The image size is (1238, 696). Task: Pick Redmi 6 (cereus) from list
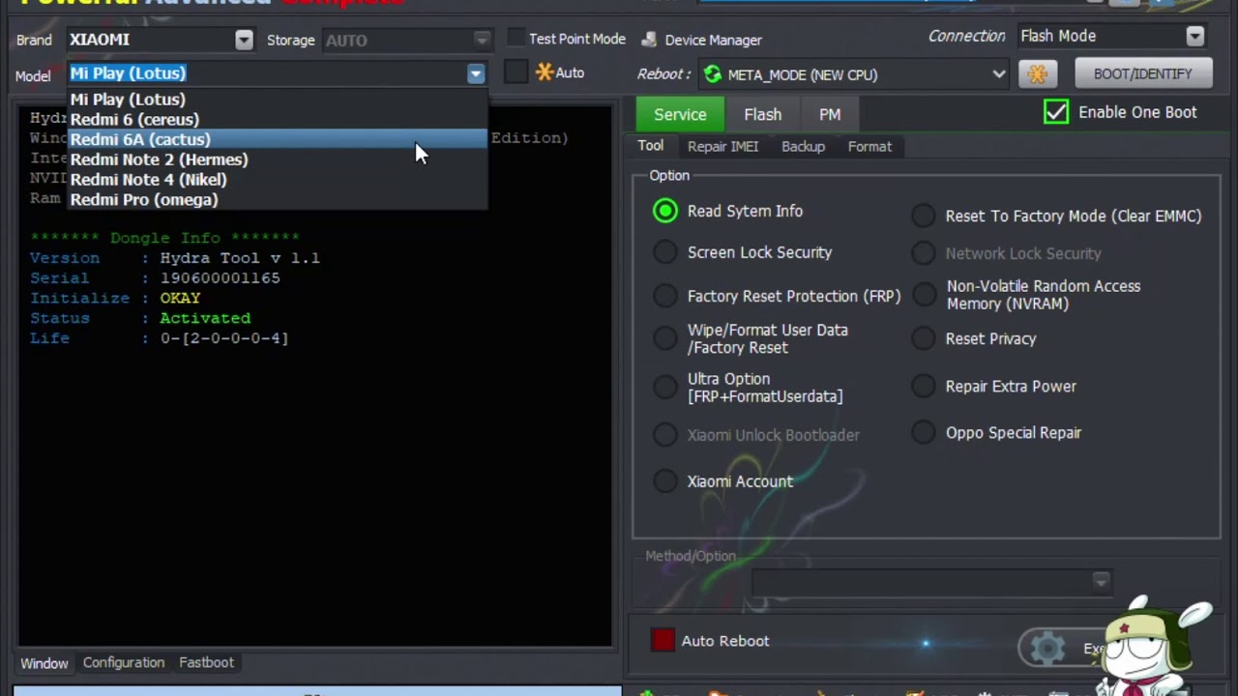tap(278, 119)
